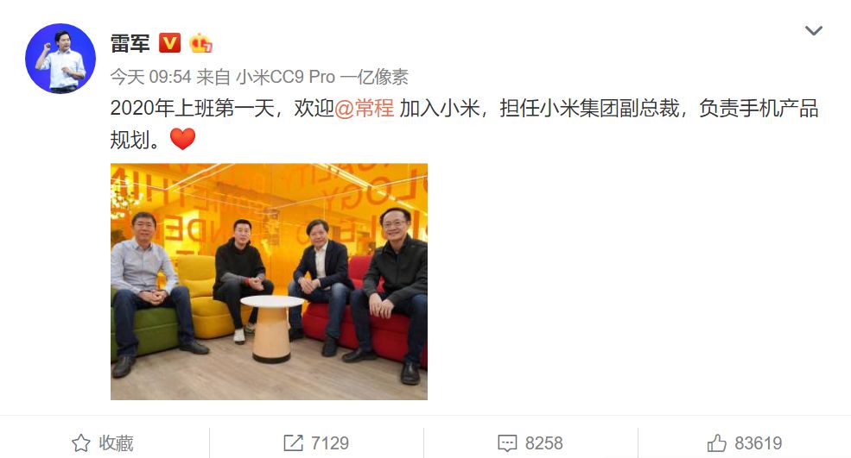Enlarge the attached group photo
The image size is (851, 458).
pyautogui.click(x=269, y=282)
